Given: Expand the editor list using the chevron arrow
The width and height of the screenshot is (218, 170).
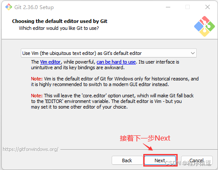Looking at the screenshot, I should [x=193, y=53].
